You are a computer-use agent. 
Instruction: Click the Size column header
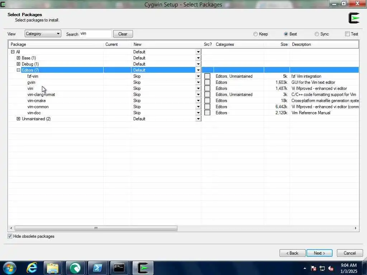277,44
